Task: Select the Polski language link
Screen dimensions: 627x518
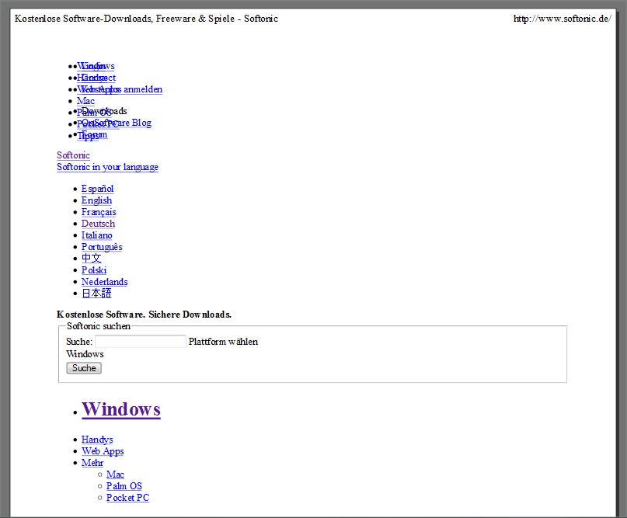Action: point(94,270)
